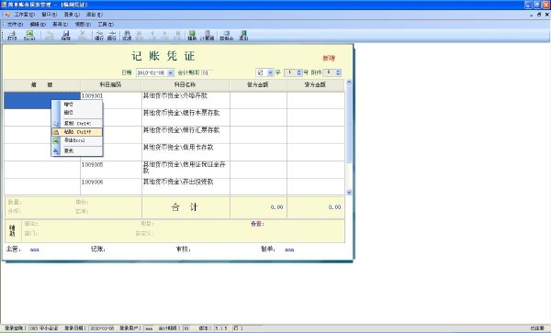Click the debit total 0.00 value

(x=276, y=207)
